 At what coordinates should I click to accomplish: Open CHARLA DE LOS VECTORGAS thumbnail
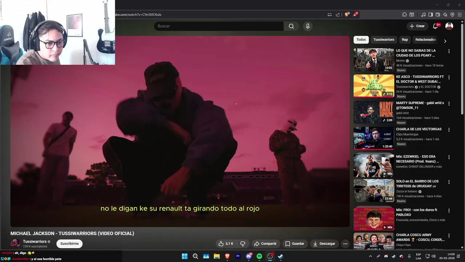pos(374,138)
